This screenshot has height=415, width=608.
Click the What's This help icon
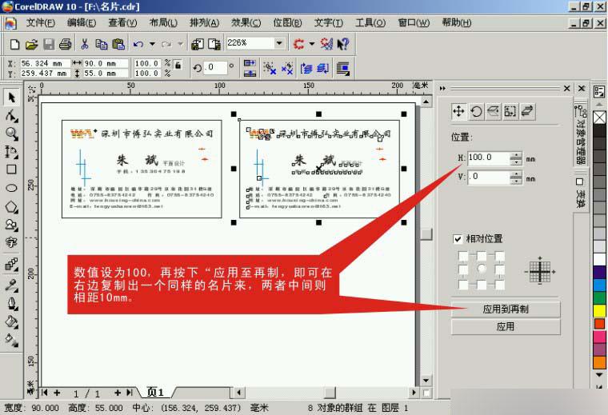[342, 44]
